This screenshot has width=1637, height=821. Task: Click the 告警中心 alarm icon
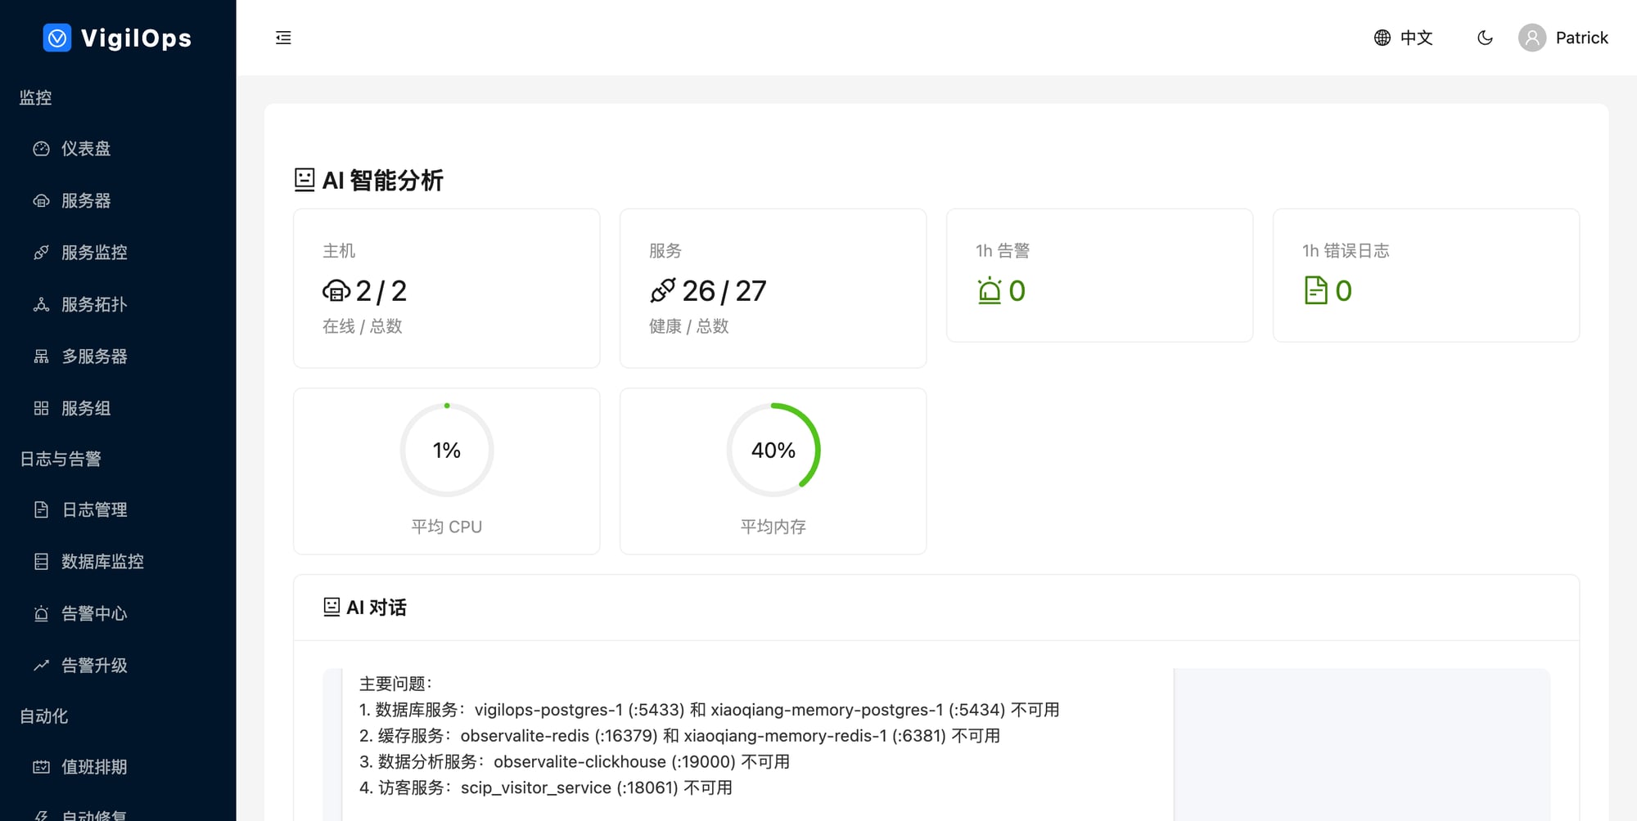point(41,613)
